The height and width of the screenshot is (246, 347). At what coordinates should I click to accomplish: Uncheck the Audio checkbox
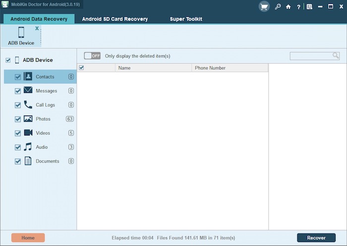tap(18, 148)
